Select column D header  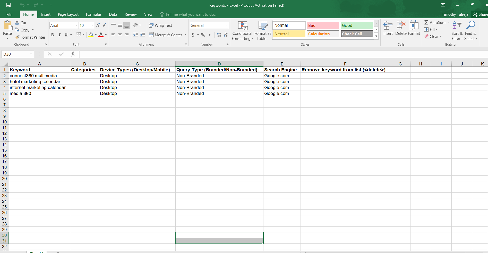point(219,64)
